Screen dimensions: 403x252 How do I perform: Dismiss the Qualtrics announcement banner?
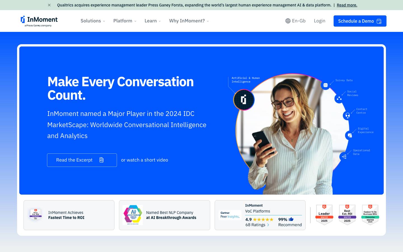coord(49,5)
